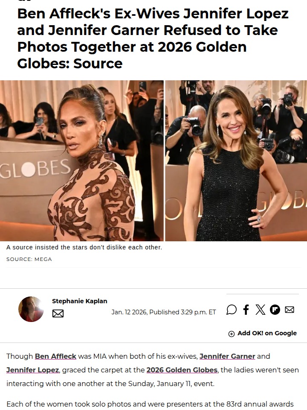Follow the Ben Affleck link
Screen dimensions: 307x410
point(55,356)
